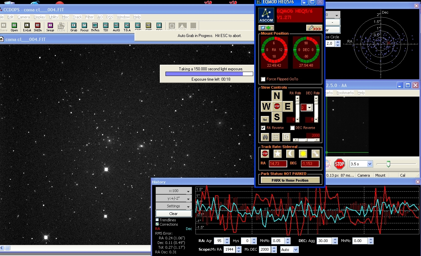Click the RA offset field showing 14,73
421x256 pixels.
pyautogui.click(x=278, y=163)
